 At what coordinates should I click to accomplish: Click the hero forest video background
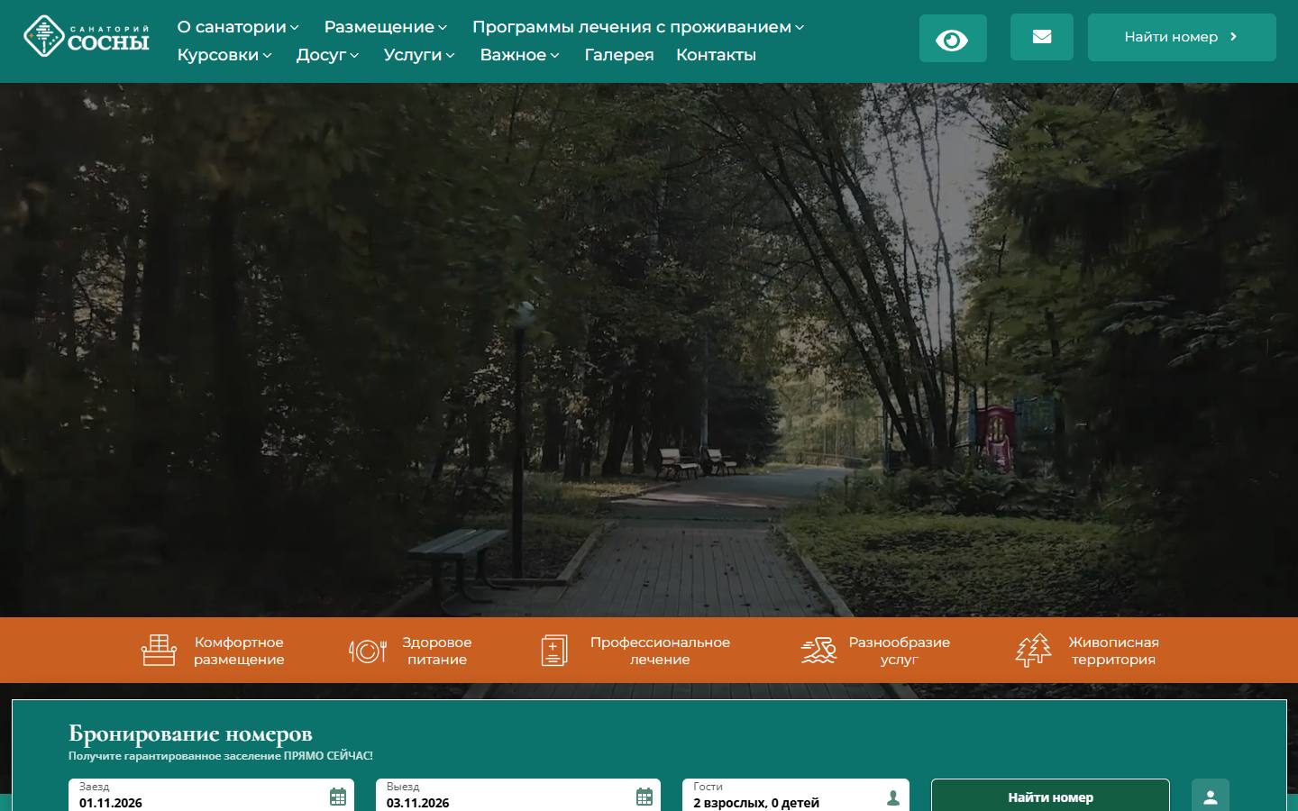coord(649,350)
